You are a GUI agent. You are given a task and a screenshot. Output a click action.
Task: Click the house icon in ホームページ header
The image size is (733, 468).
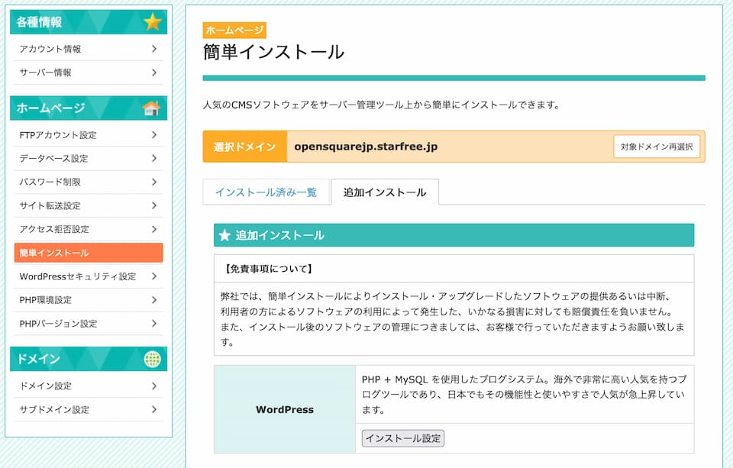(152, 108)
